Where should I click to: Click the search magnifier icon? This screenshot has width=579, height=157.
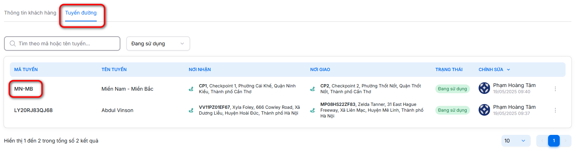pyautogui.click(x=13, y=44)
